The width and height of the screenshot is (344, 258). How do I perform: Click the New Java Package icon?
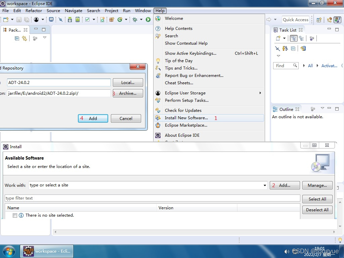click(112, 19)
